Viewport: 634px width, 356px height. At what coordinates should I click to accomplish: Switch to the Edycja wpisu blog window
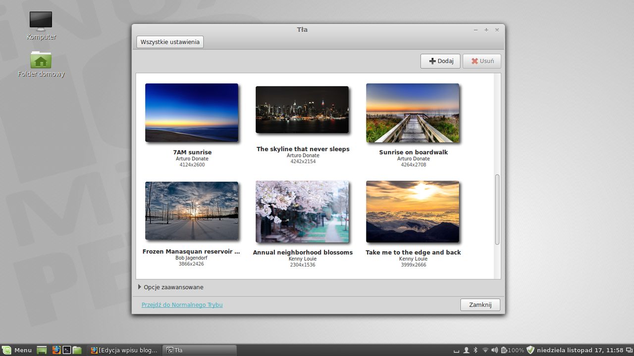coord(124,350)
